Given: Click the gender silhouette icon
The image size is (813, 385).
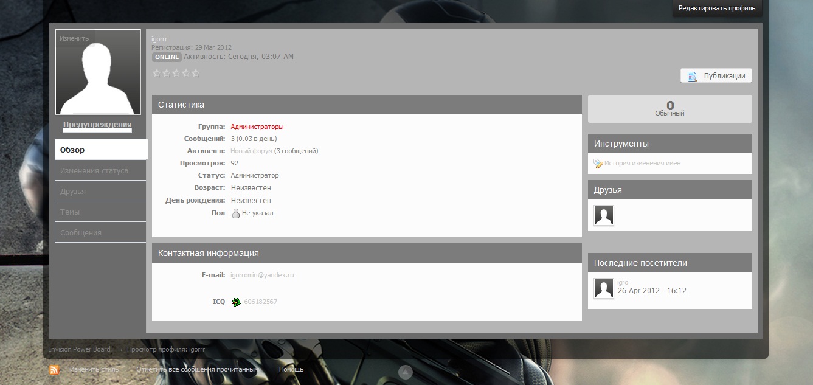Looking at the screenshot, I should (237, 213).
